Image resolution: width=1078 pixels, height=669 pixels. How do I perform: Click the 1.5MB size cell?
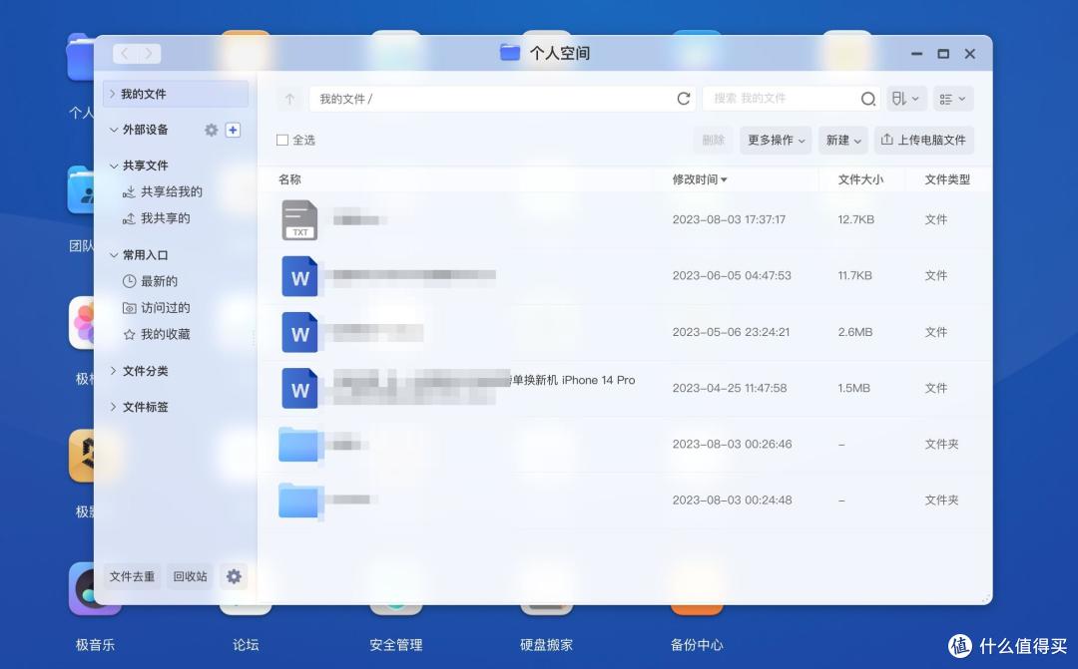click(x=853, y=389)
